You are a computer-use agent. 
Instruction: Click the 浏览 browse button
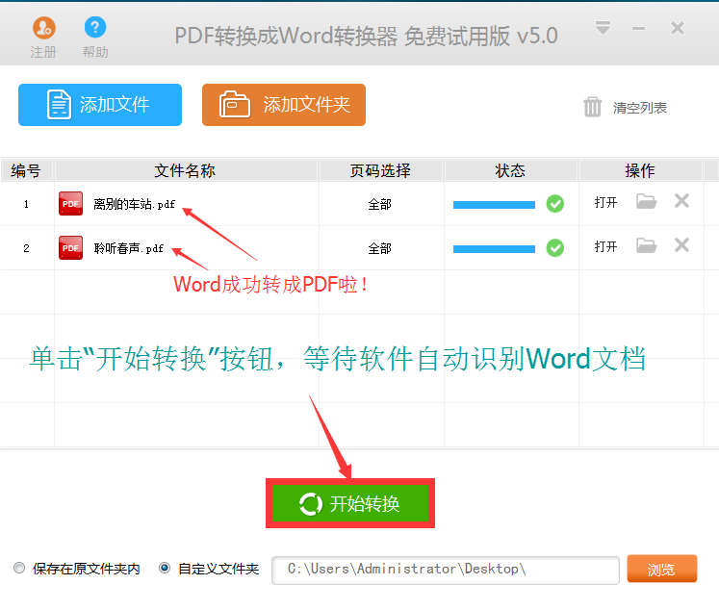coord(661,569)
